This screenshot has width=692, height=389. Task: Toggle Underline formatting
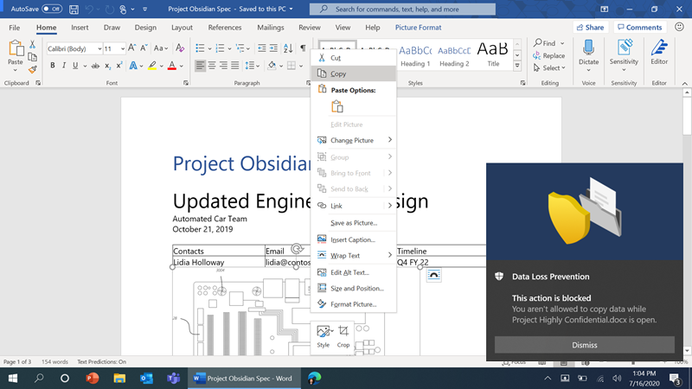point(75,66)
